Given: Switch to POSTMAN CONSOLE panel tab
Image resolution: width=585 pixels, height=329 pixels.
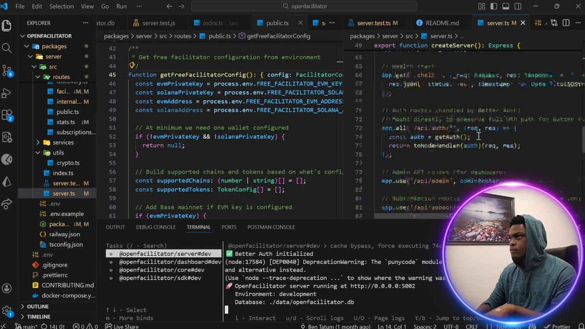Looking at the screenshot, I should tap(271, 227).
